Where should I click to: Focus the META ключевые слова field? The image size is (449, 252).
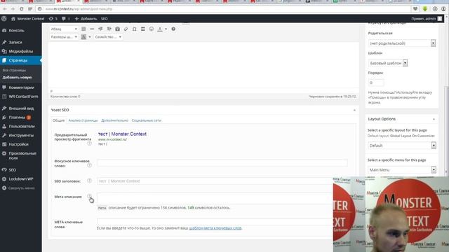[215, 221]
